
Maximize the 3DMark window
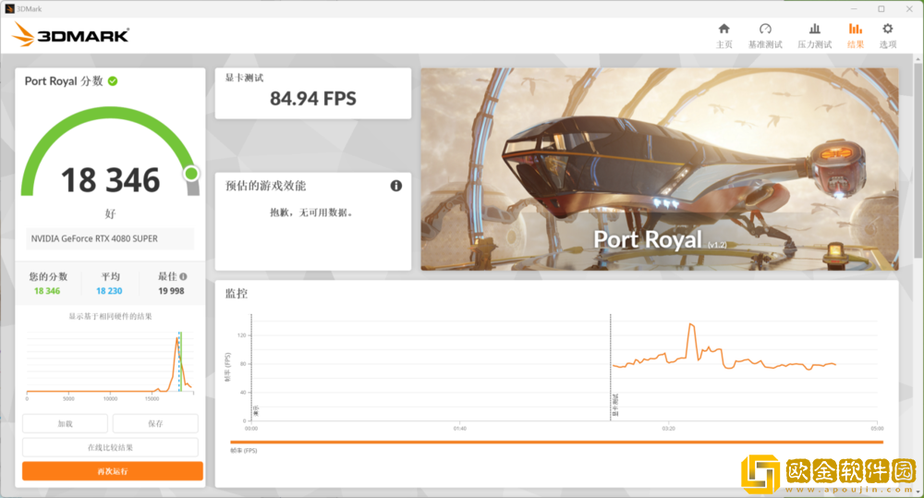[881, 8]
